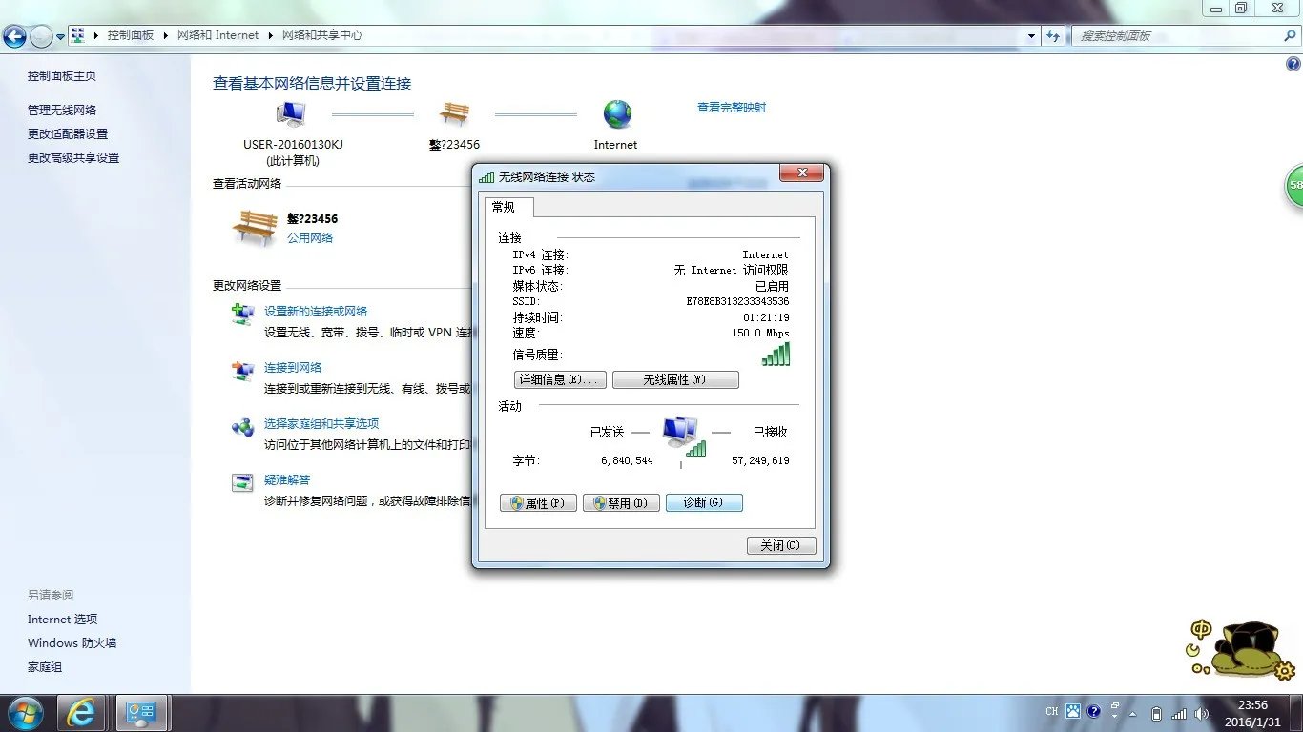Viewport: 1303px width, 732px height.
Task: Open the recent pages dropdown arrow
Action: pyautogui.click(x=60, y=37)
